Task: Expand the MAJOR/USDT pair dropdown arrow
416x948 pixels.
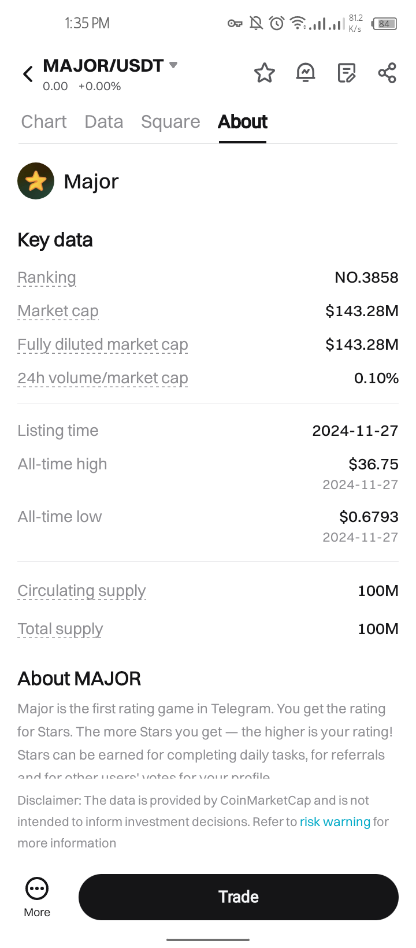Action: point(173,65)
